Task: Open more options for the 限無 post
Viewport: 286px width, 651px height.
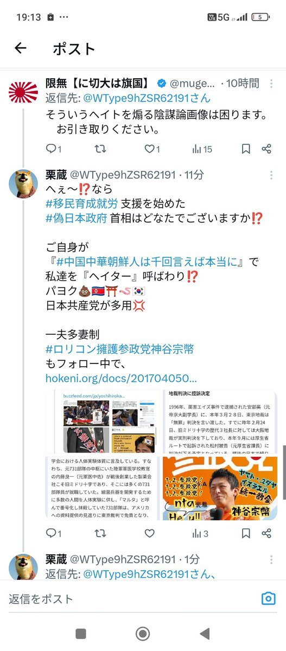Action: 271,84
